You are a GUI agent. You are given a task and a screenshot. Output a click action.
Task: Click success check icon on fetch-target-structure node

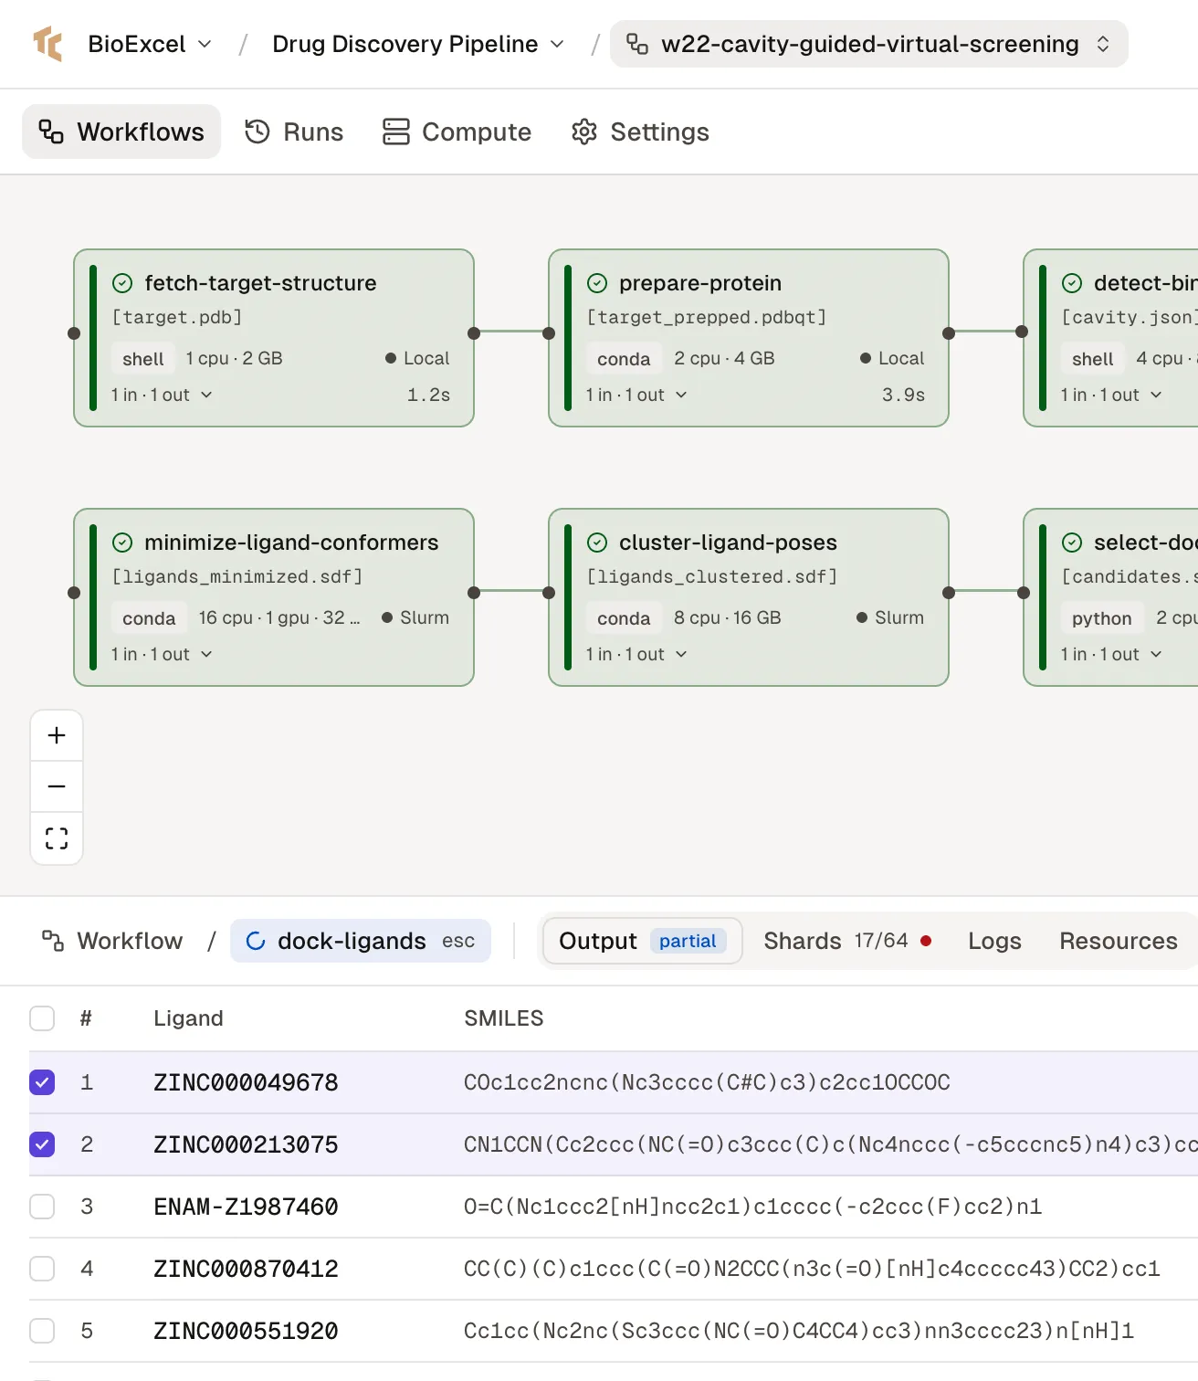point(122,283)
